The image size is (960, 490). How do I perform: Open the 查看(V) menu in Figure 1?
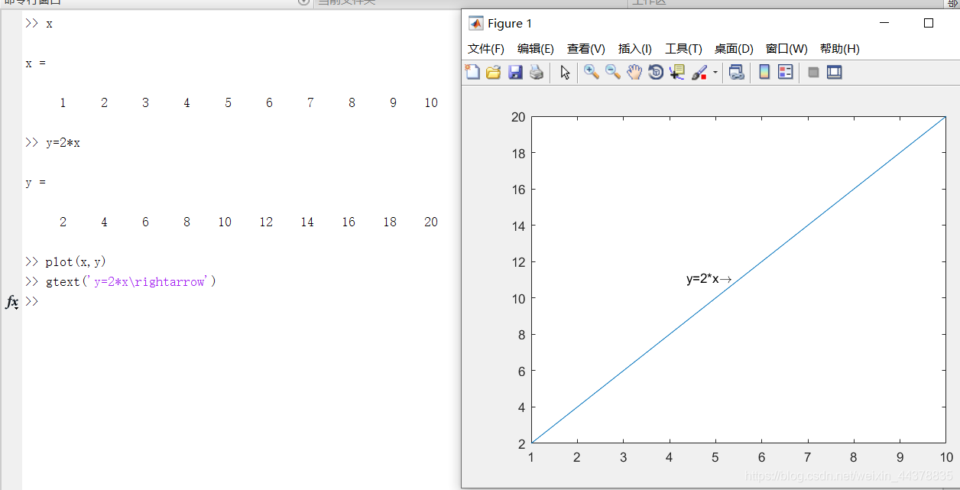click(x=586, y=49)
